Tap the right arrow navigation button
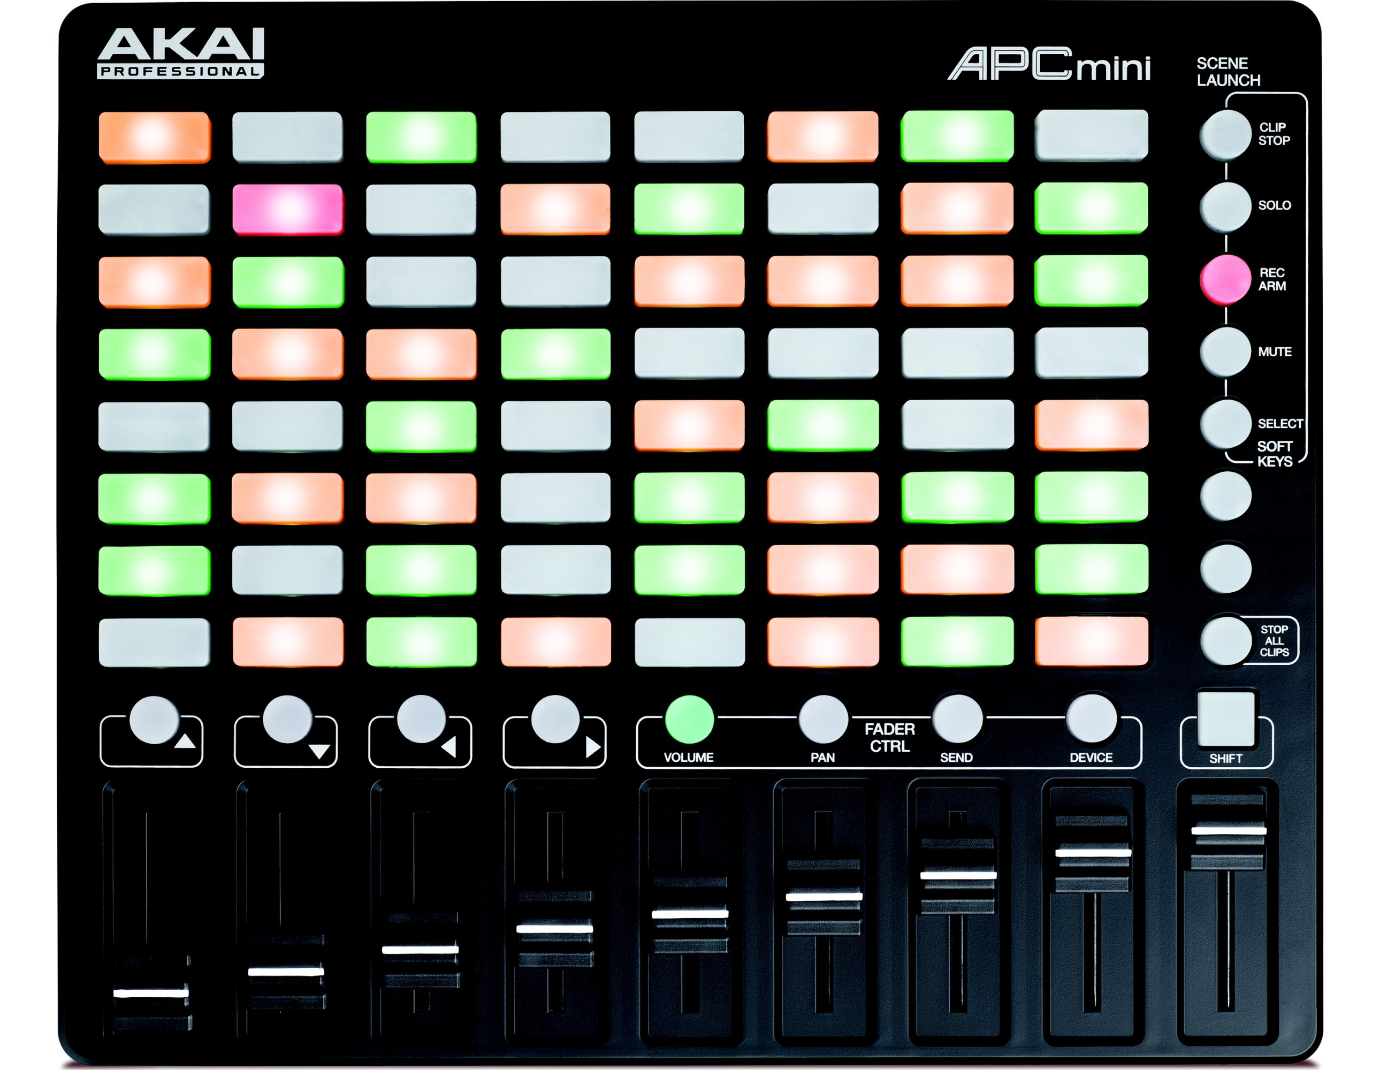This screenshot has height=1070, width=1380. [x=555, y=720]
